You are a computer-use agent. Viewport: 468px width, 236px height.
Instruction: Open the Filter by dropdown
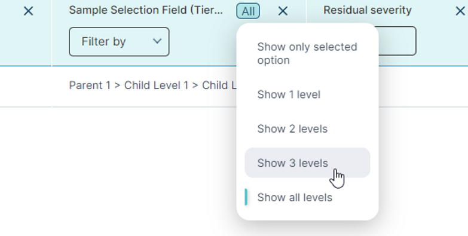pyautogui.click(x=119, y=41)
